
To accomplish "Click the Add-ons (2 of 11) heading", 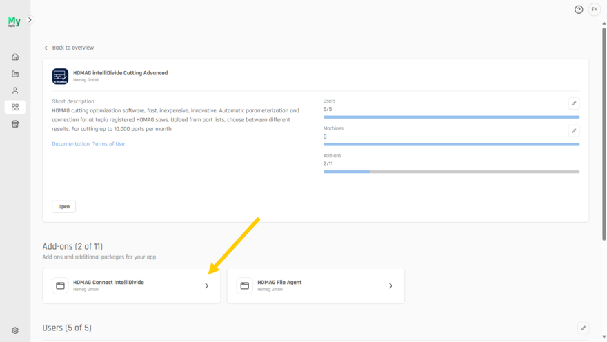I will 72,246.
